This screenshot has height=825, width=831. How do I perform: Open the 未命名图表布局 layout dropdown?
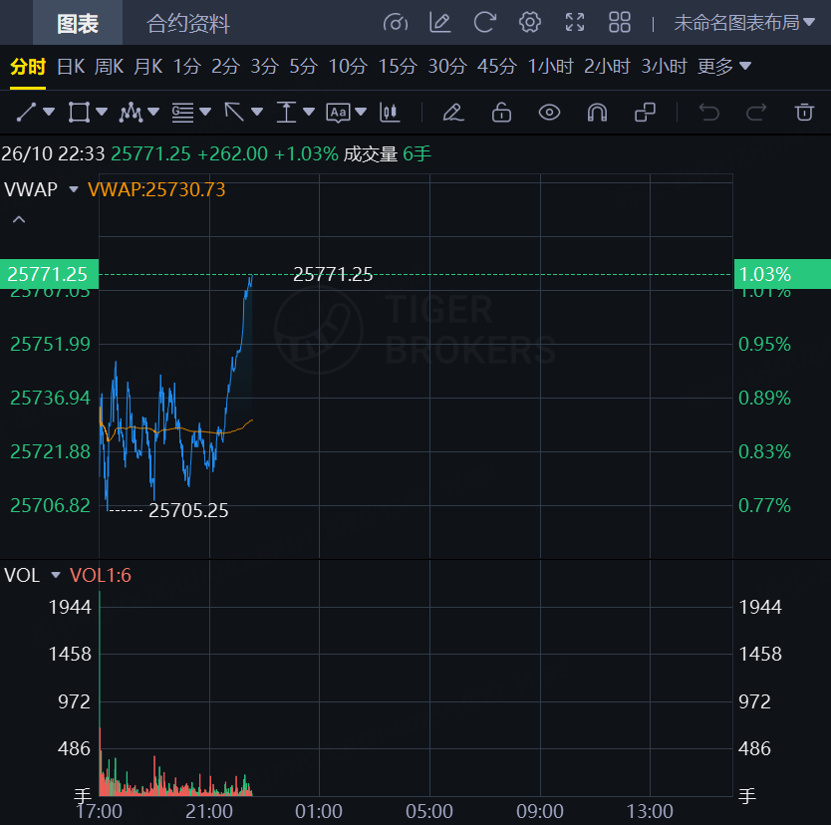[x=744, y=23]
